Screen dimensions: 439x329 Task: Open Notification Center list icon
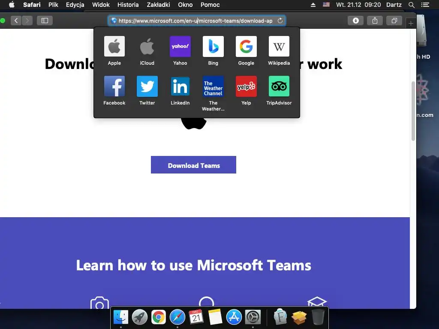click(x=425, y=5)
